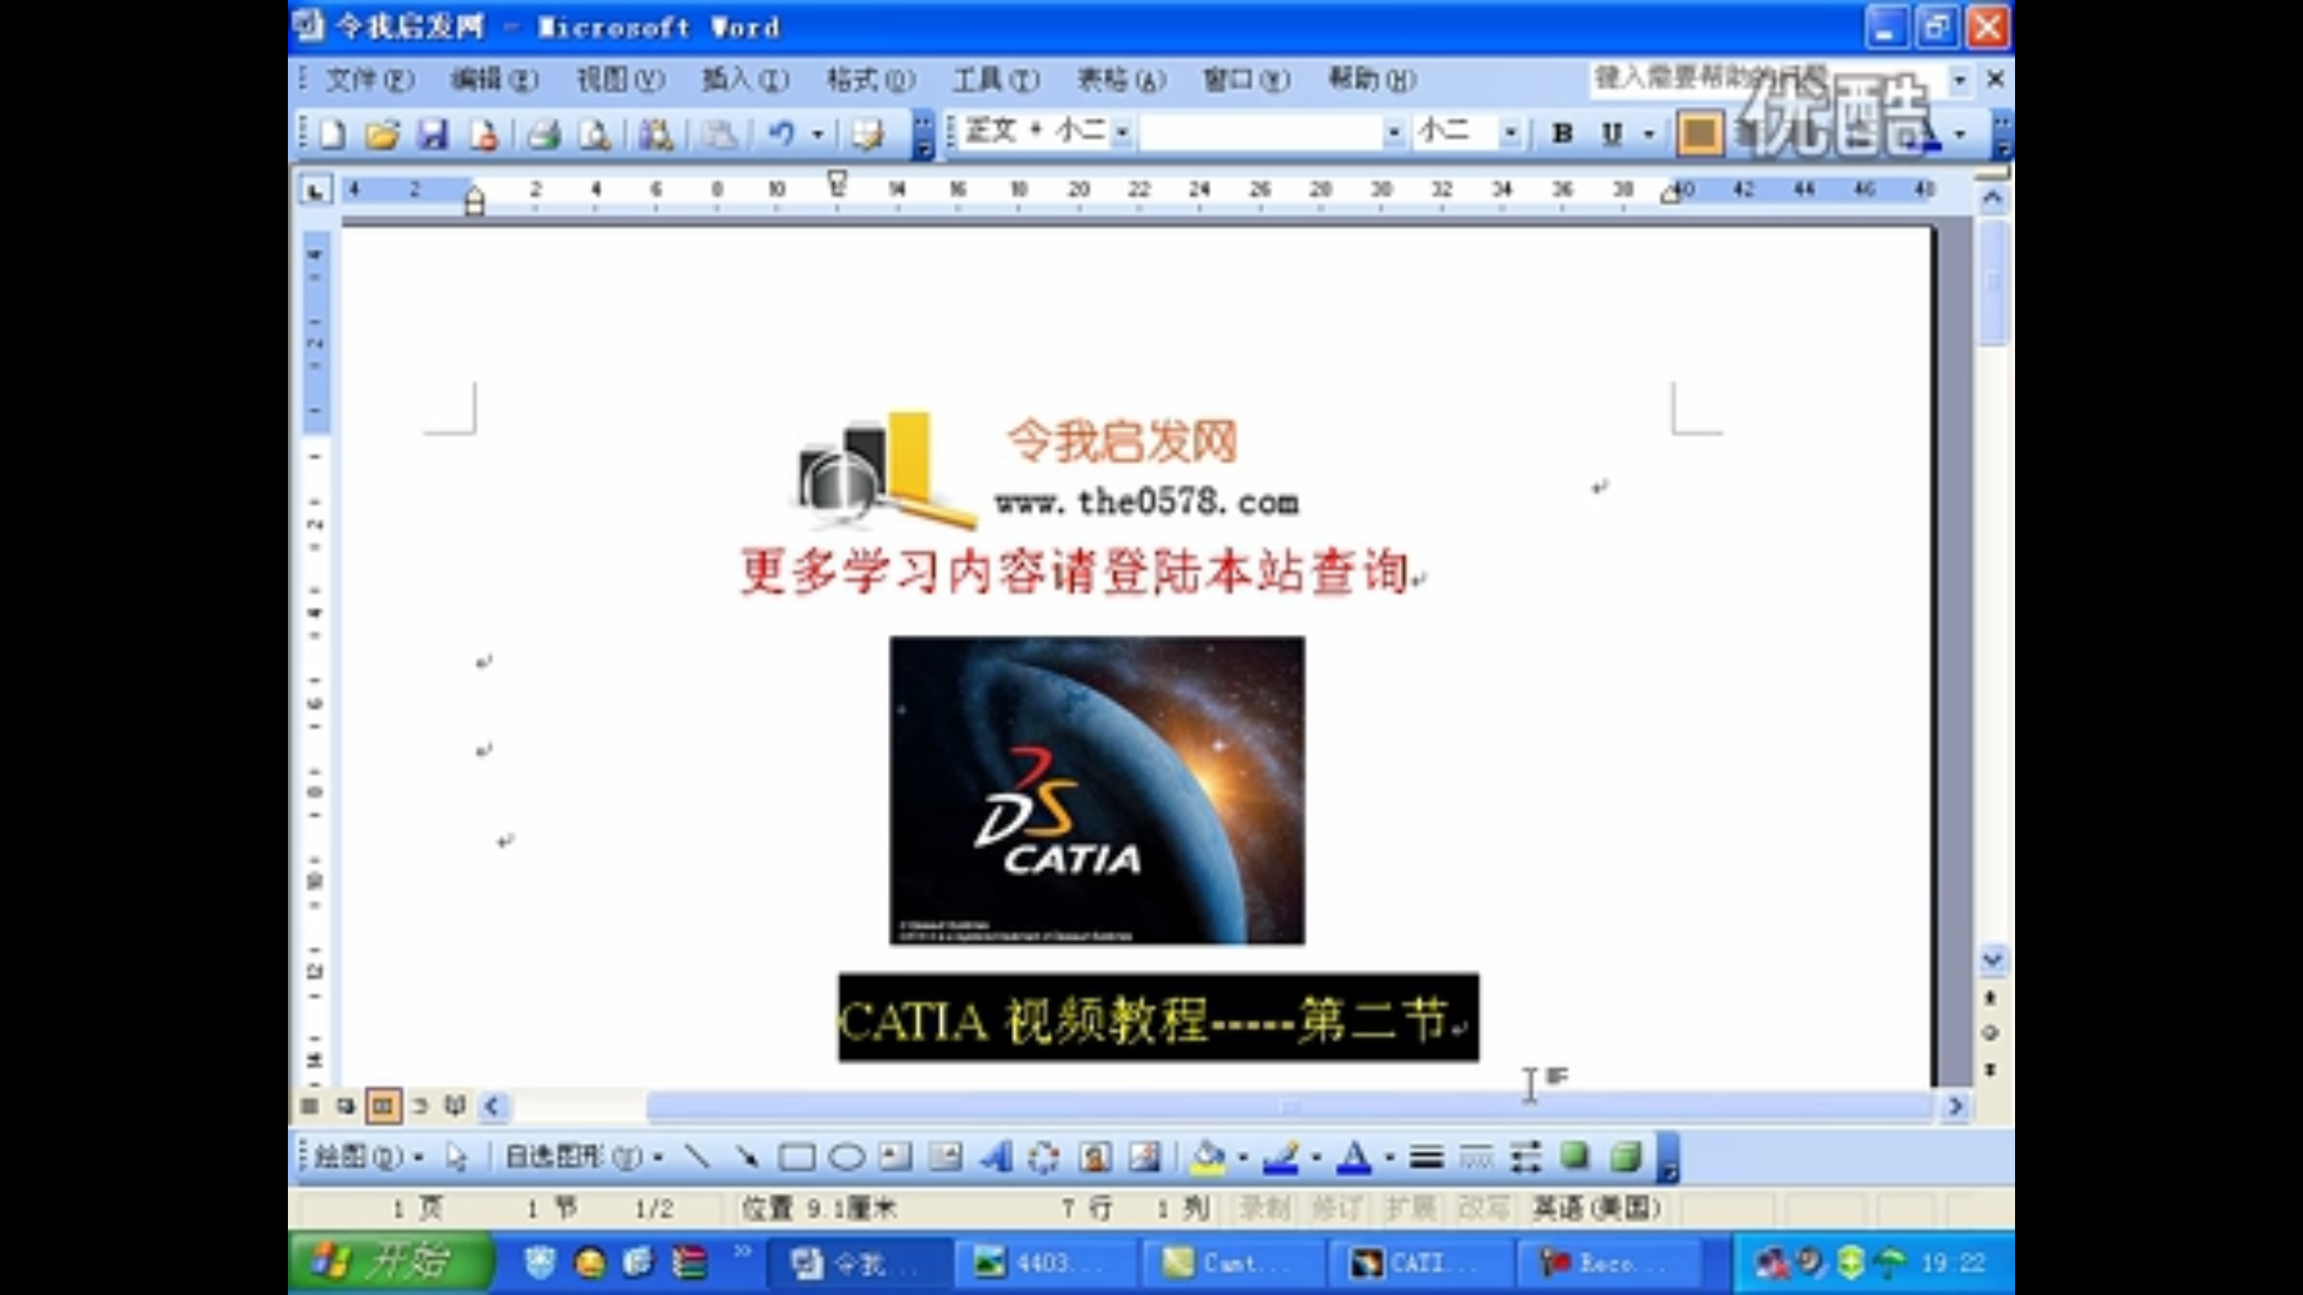Open Print Preview icon
Screen dimensions: 2303x1295
[x=594, y=135]
